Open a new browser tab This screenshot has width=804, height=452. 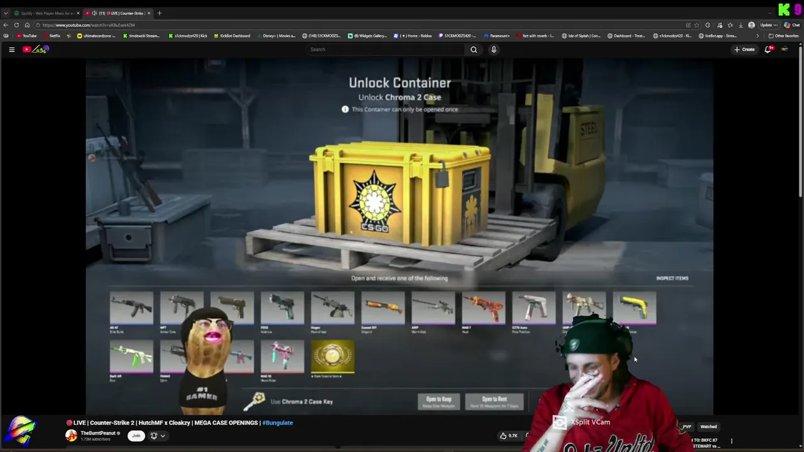coord(160,13)
